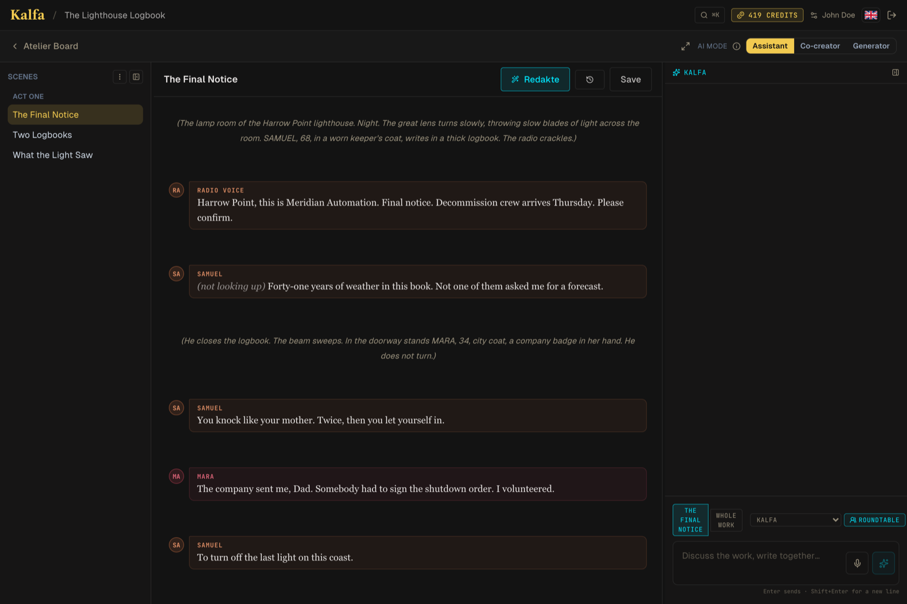This screenshot has height=604, width=907.
Task: Click the Redakte button
Action: (535, 80)
